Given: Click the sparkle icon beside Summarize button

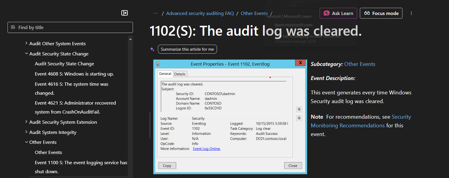Looking at the screenshot, I should 152,49.
